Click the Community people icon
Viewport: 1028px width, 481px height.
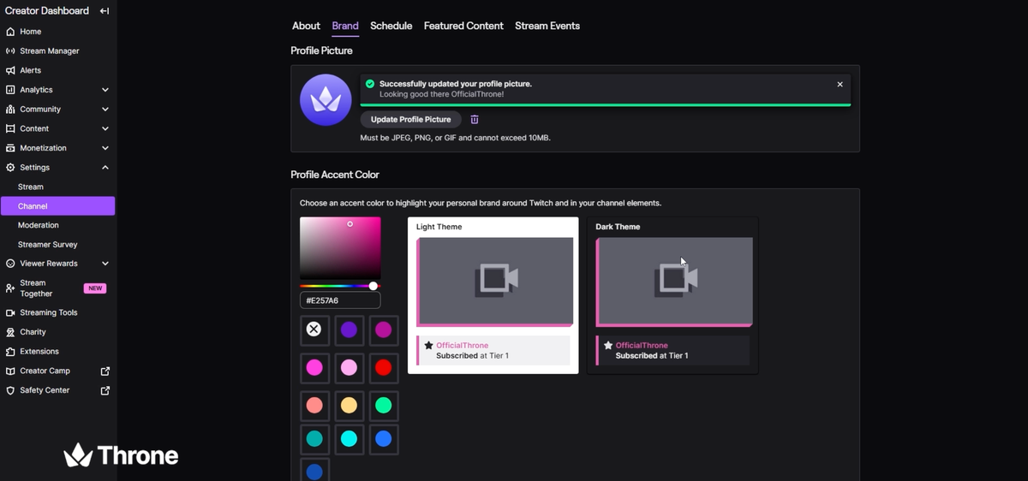[x=10, y=110]
